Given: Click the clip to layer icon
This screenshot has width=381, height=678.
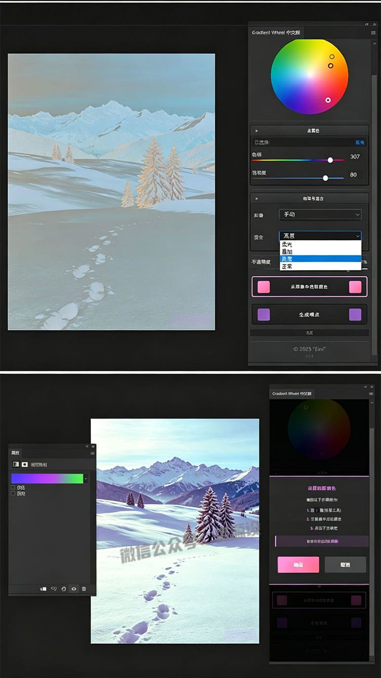Looking at the screenshot, I should (44, 589).
